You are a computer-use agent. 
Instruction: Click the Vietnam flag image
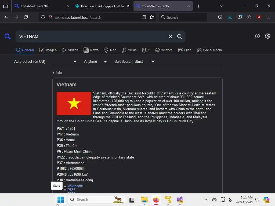click(x=74, y=103)
